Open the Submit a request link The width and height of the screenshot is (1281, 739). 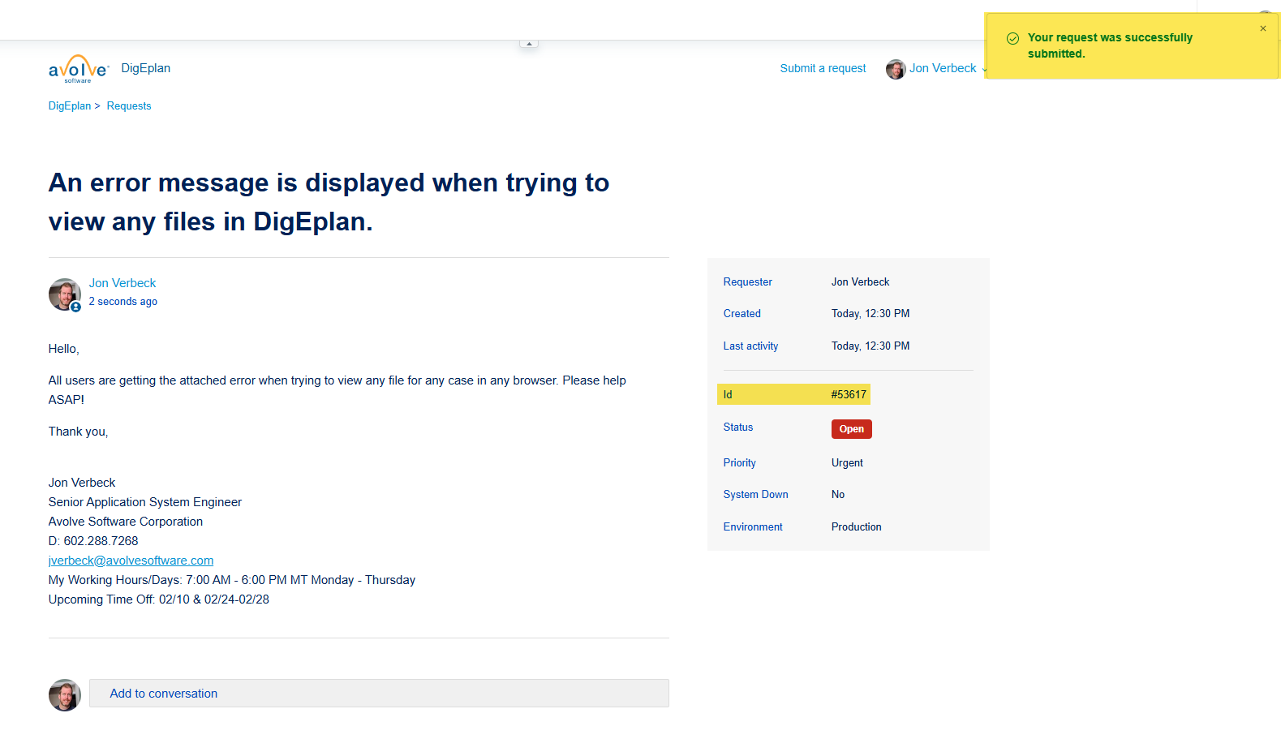tap(823, 69)
